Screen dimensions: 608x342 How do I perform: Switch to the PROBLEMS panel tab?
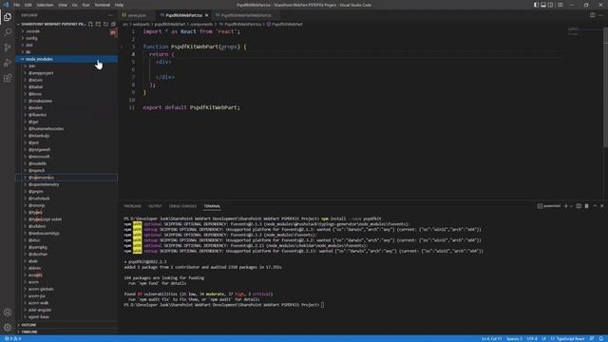click(x=133, y=206)
